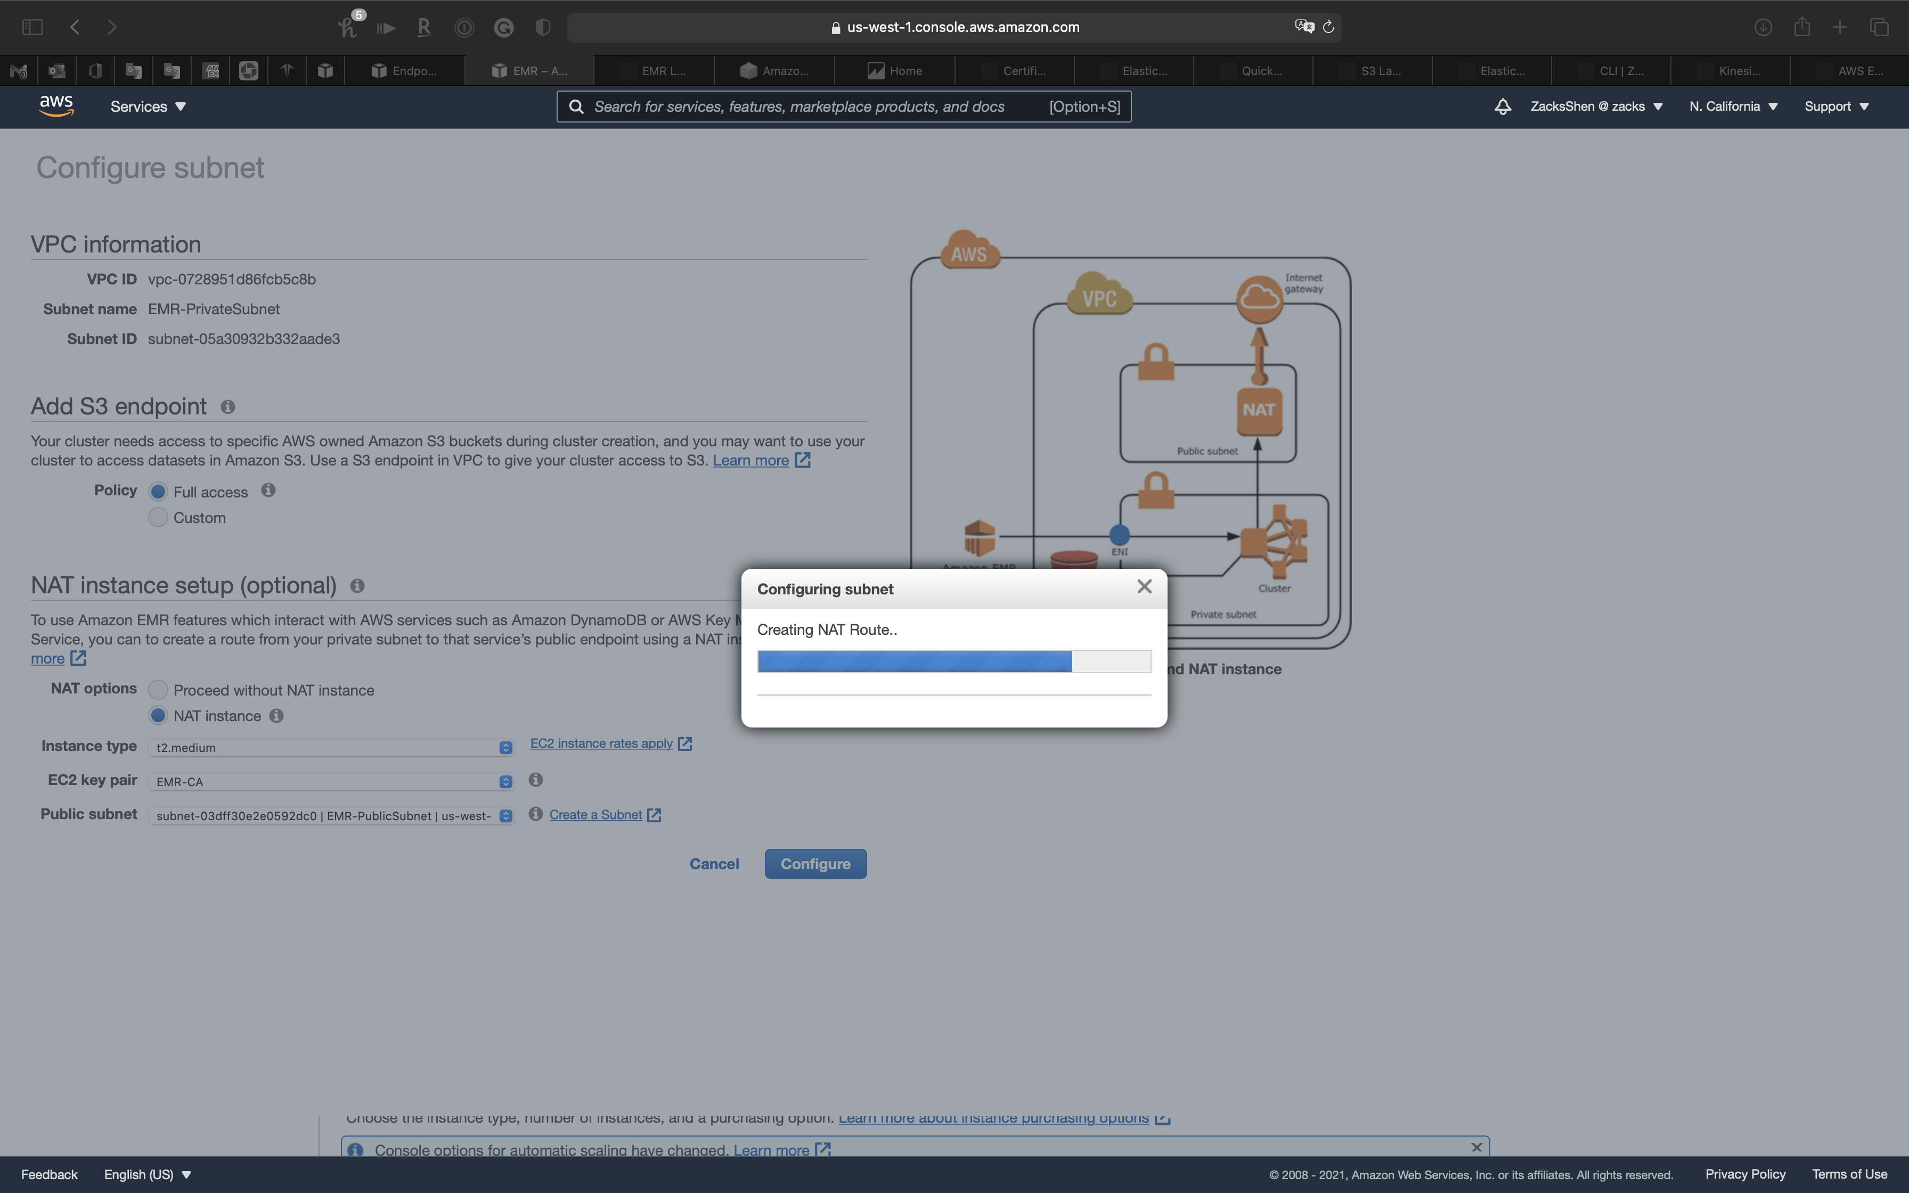Screen dimensions: 1909x1193
Task: Click the AWS logo home icon
Action: pyautogui.click(x=56, y=107)
